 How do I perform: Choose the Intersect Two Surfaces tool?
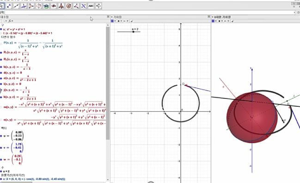[46, 6]
